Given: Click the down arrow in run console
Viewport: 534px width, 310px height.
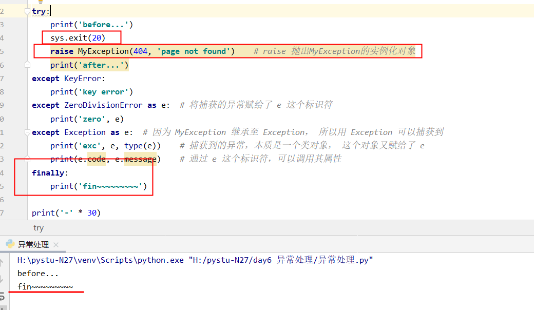Looking at the screenshot, I should [x=3, y=279].
